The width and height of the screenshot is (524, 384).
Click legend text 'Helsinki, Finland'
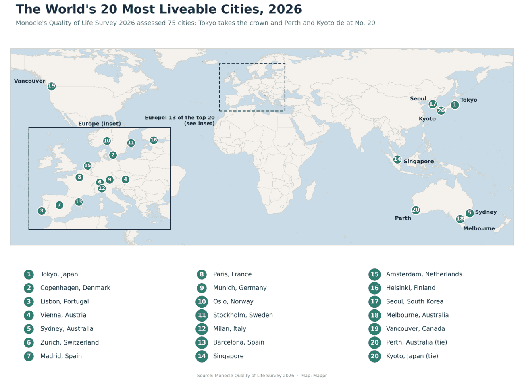(411, 288)
